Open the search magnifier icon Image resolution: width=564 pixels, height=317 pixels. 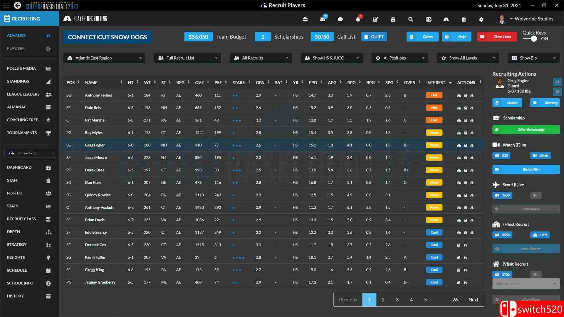pos(411,19)
